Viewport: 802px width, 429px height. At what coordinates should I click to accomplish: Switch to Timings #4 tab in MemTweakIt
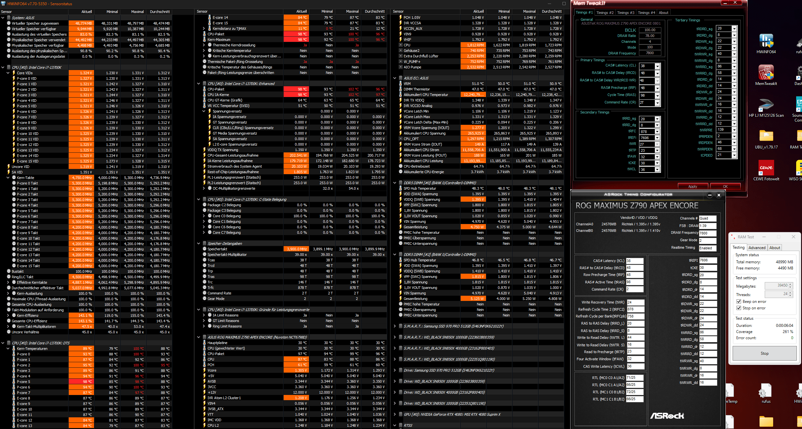[x=646, y=13]
